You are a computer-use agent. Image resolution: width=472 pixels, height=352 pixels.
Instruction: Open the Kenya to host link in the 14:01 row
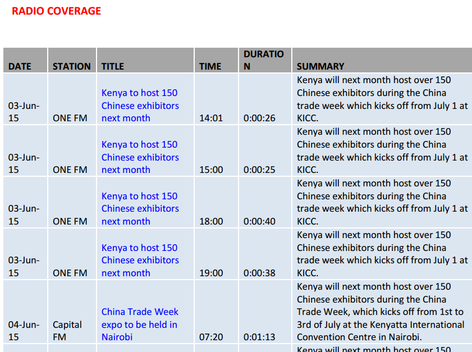[x=140, y=106]
